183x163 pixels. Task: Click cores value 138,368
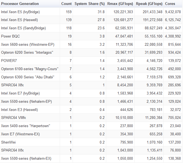point(174,159)
